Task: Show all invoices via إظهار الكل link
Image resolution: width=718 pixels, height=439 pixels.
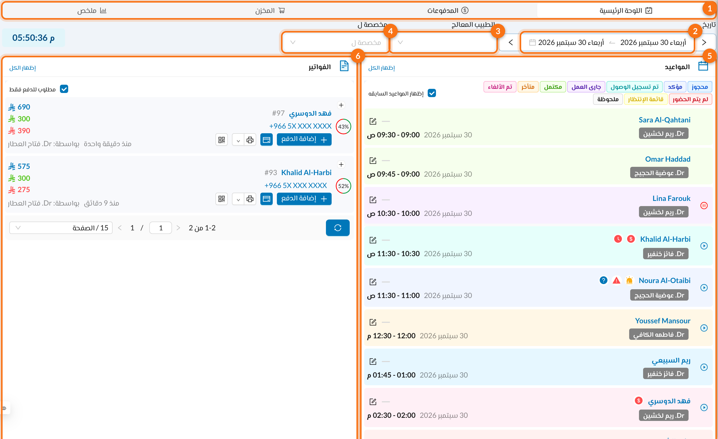Action: [x=22, y=68]
